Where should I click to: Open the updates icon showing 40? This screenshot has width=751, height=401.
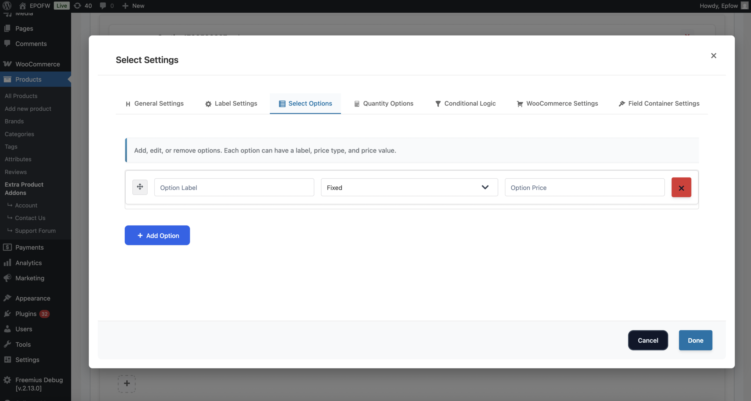pos(83,6)
